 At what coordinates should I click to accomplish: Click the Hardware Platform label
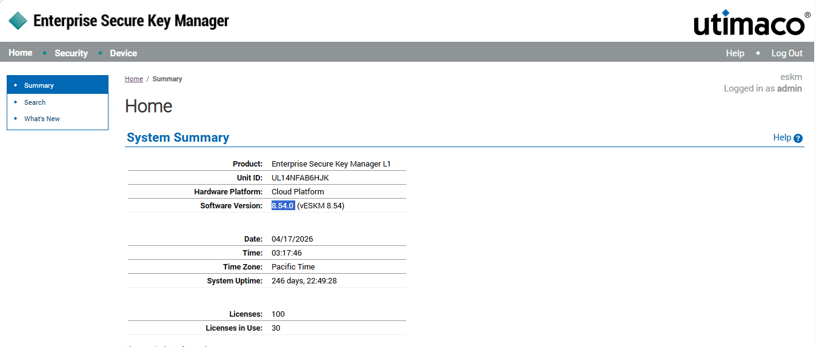coord(229,192)
